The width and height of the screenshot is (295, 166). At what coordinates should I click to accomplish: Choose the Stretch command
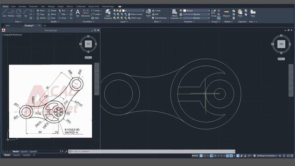[x=41, y=18]
